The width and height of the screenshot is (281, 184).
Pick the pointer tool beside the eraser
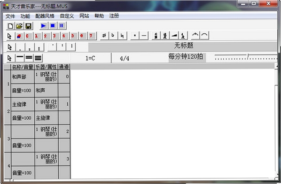(10, 36)
